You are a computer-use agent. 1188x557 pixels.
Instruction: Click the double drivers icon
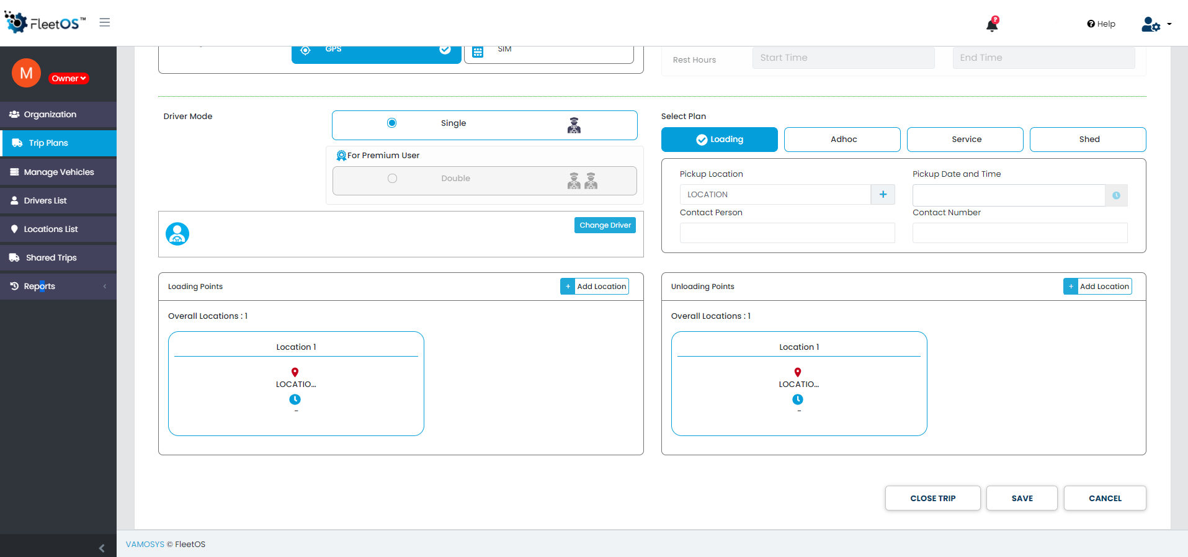click(583, 180)
